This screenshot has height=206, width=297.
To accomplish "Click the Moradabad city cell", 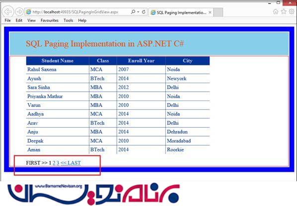I will tap(188, 141).
